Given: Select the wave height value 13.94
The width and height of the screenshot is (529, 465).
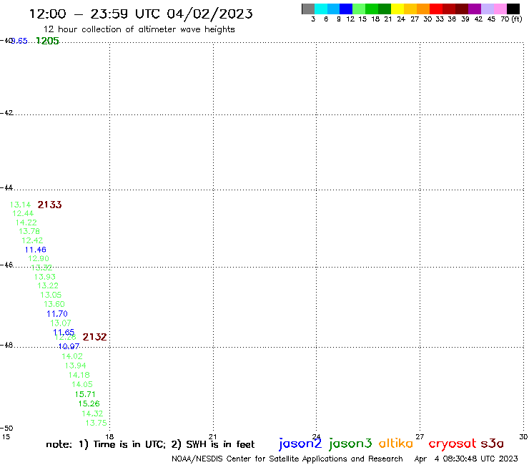Looking at the screenshot, I should point(76,366).
